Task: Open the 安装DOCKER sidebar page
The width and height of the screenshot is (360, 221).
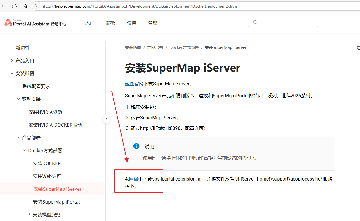Action: [47, 163]
